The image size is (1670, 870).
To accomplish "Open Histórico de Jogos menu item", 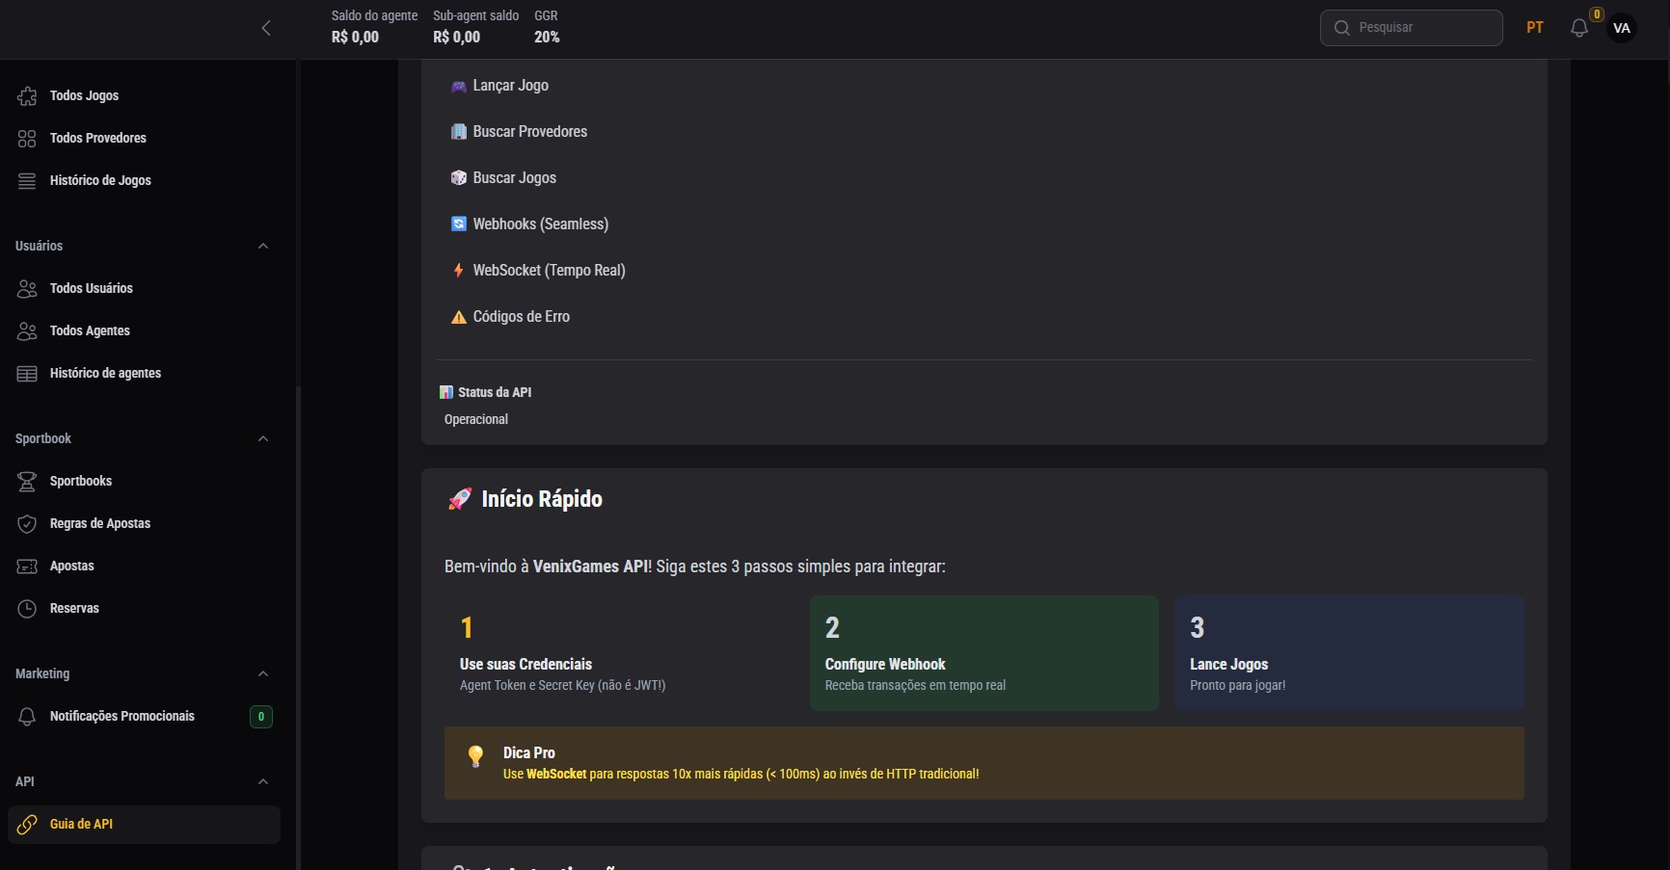I will [100, 181].
